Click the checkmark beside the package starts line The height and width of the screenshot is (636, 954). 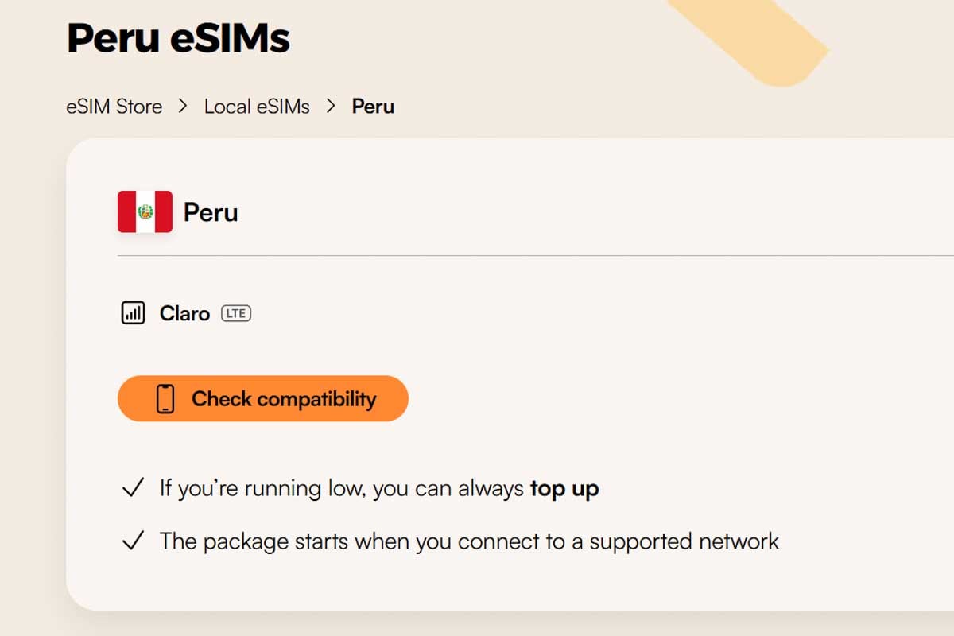(x=133, y=541)
